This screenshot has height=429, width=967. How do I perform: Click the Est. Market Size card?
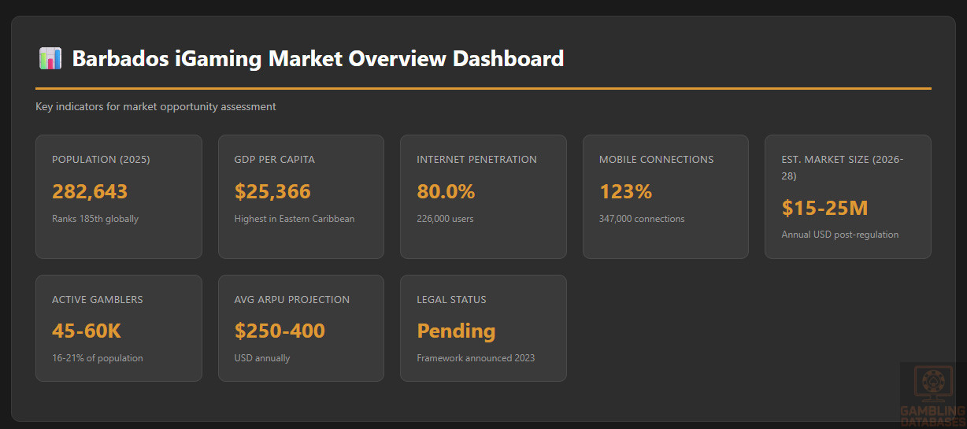(x=847, y=197)
